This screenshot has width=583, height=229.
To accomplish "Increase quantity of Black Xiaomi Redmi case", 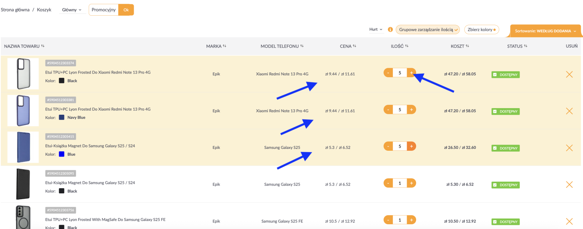I will (411, 73).
